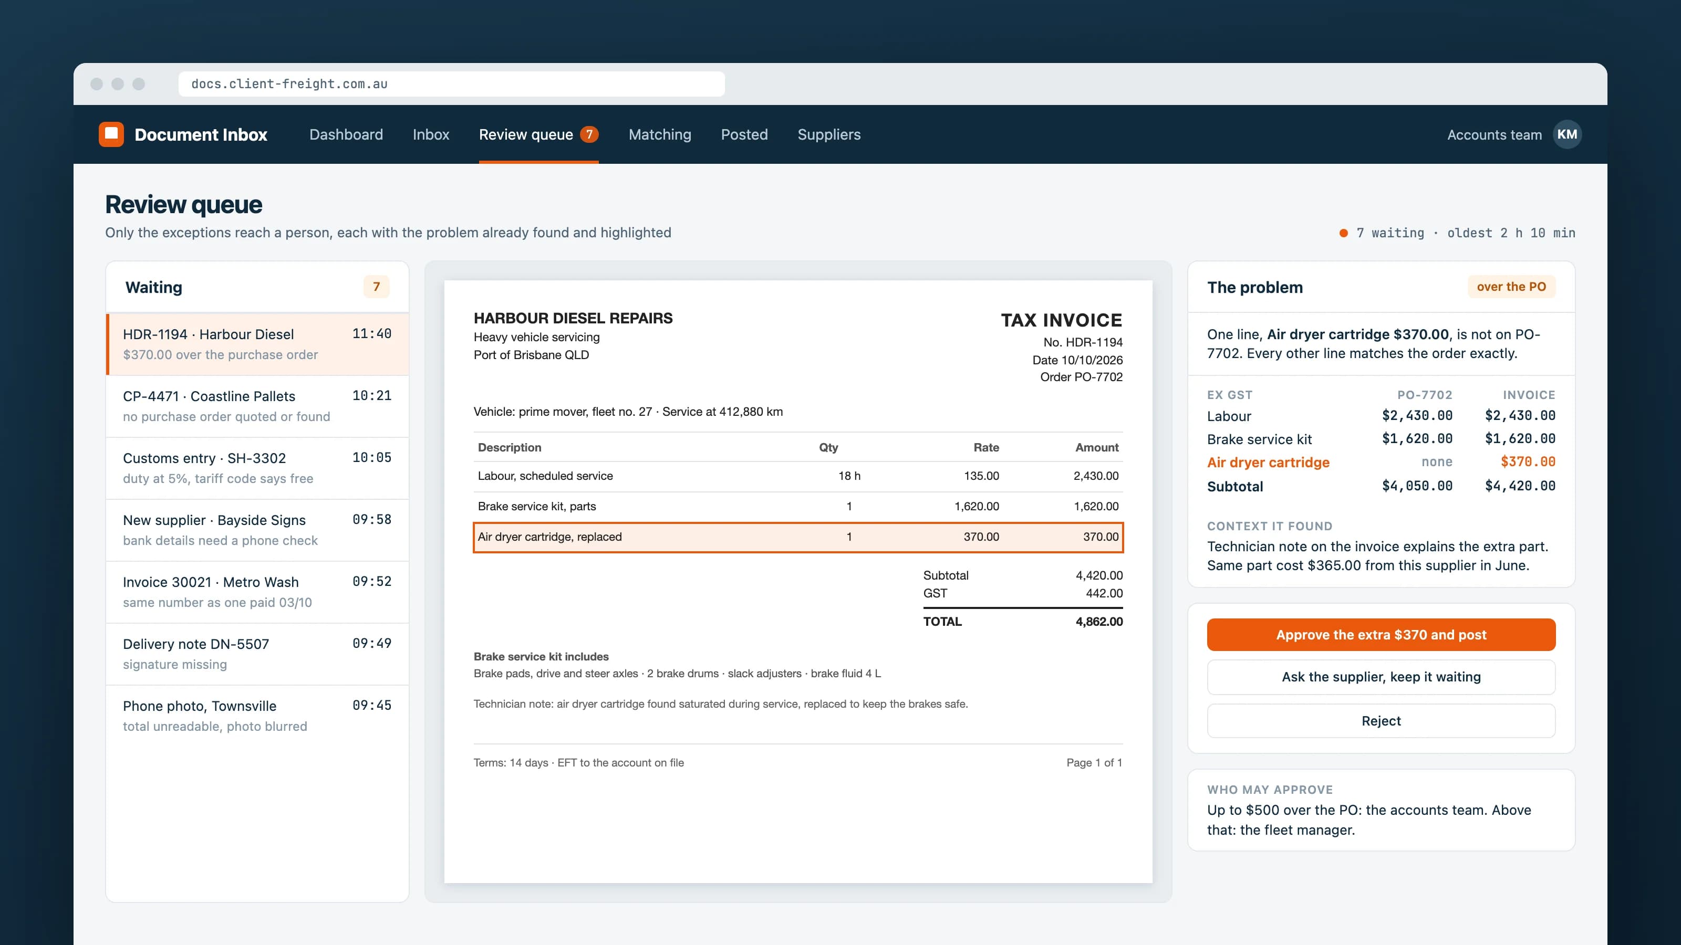Click the invoice TOTAL 4,862.00
The width and height of the screenshot is (1681, 945).
pyautogui.click(x=1023, y=622)
